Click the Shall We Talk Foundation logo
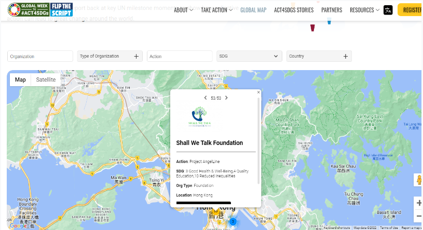This screenshot has height=230, width=423. click(x=200, y=117)
